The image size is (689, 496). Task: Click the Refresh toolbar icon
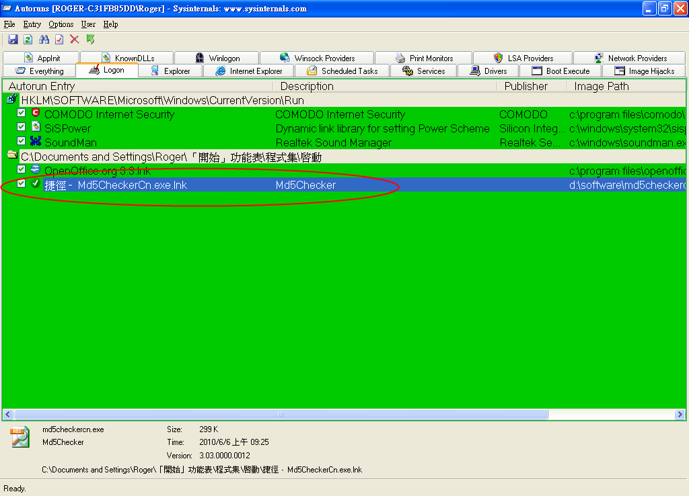(28, 40)
